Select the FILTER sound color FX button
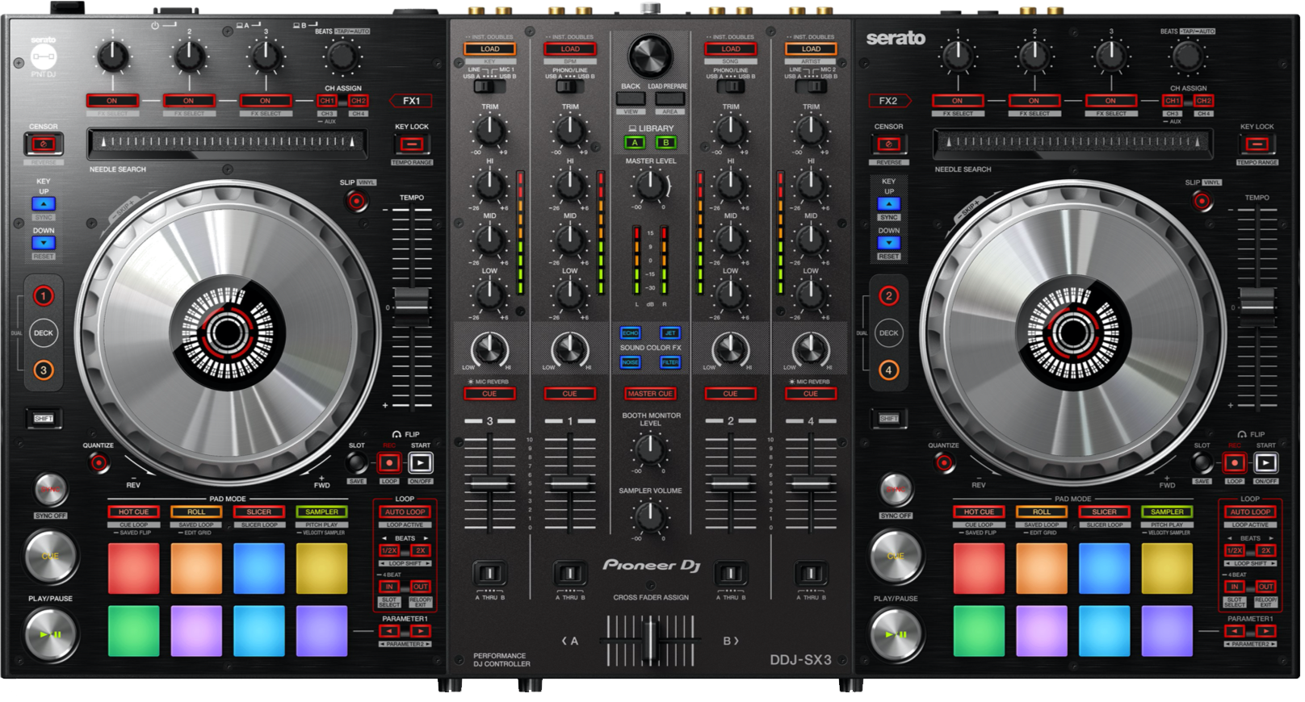This screenshot has width=1305, height=702. [670, 362]
